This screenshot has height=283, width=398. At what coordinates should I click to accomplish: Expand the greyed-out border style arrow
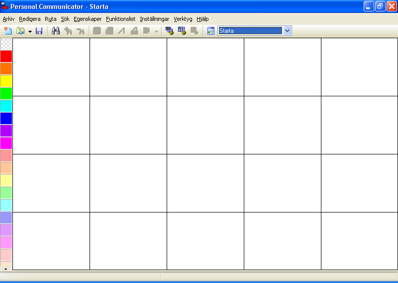pyautogui.click(x=156, y=31)
